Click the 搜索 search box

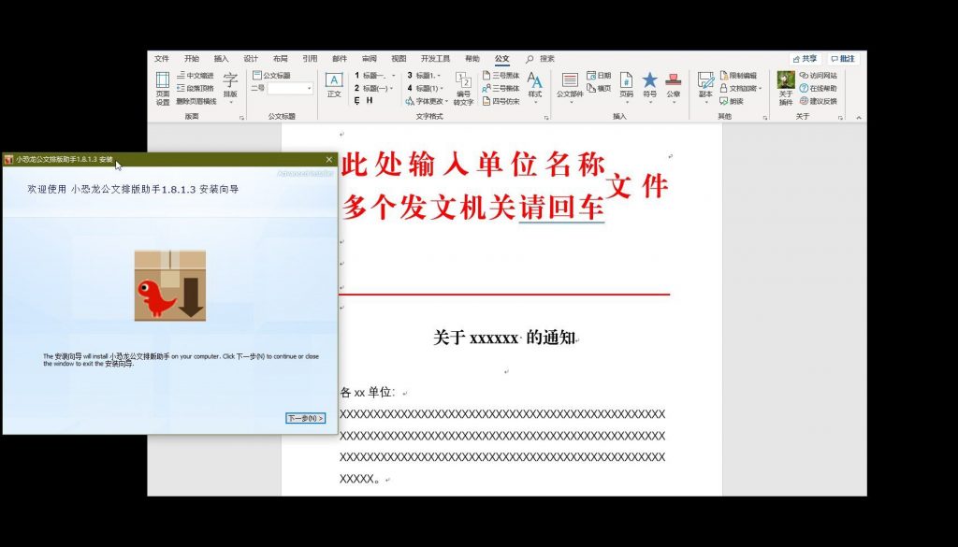(541, 59)
